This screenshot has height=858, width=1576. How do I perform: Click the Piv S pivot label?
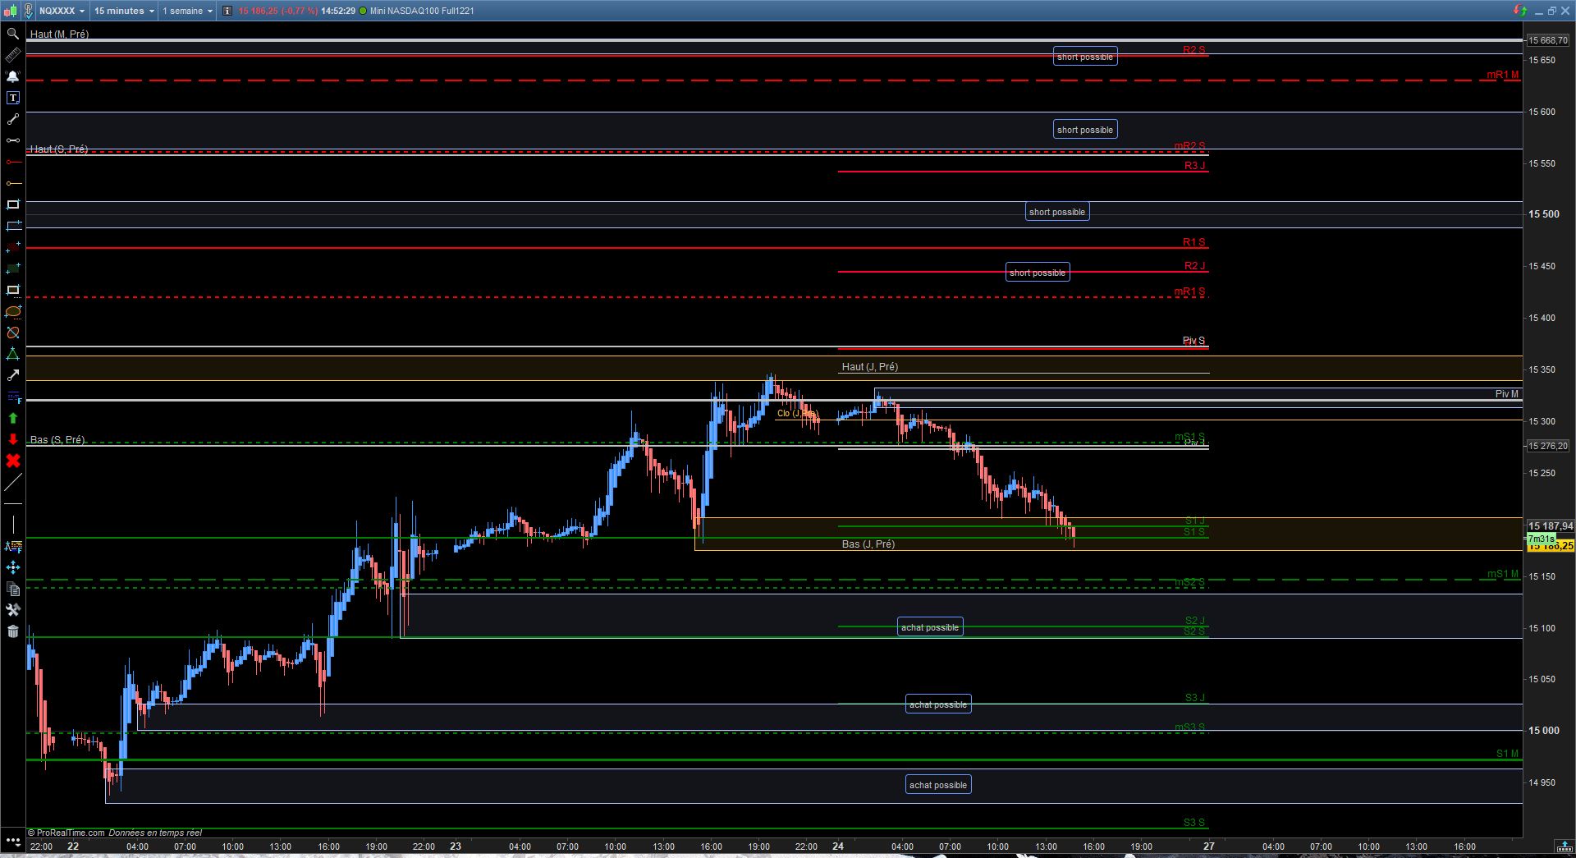1194,341
